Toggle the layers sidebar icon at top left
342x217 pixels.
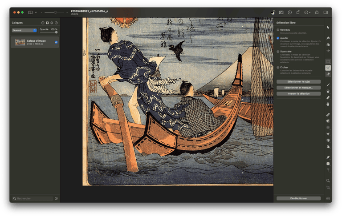point(31,12)
